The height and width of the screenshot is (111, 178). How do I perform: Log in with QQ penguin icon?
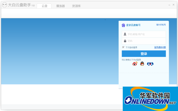point(142,64)
